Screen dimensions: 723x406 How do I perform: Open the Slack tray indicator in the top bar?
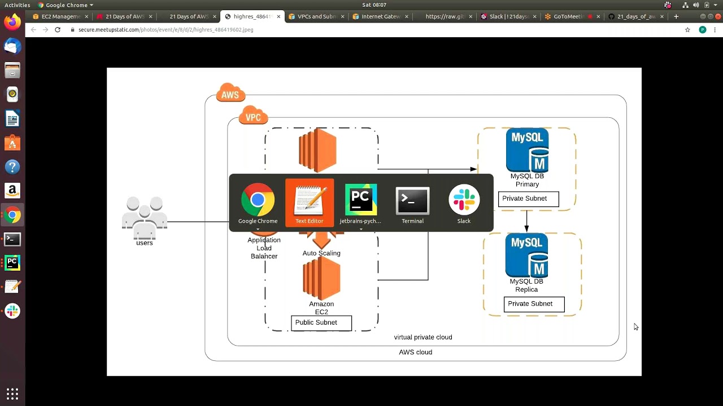click(x=668, y=5)
